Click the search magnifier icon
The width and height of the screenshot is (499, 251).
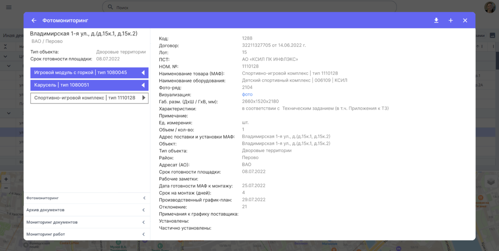110,7
